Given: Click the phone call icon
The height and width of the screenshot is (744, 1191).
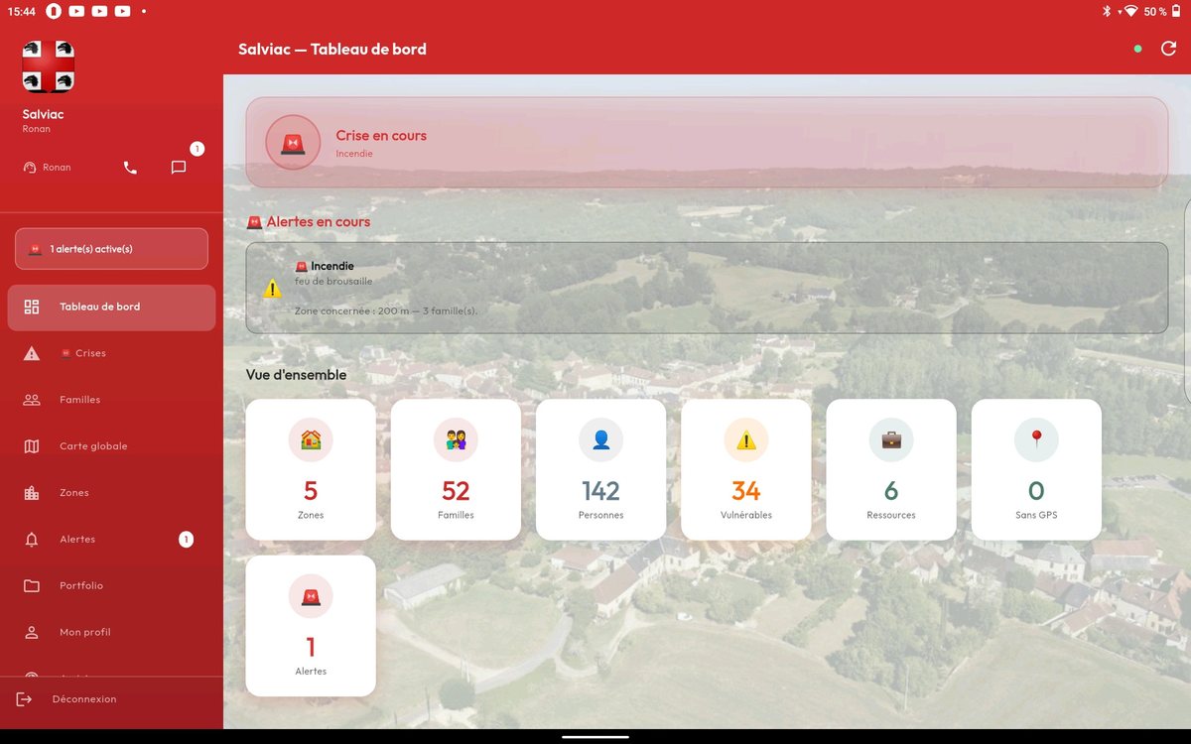Looking at the screenshot, I should click(130, 168).
